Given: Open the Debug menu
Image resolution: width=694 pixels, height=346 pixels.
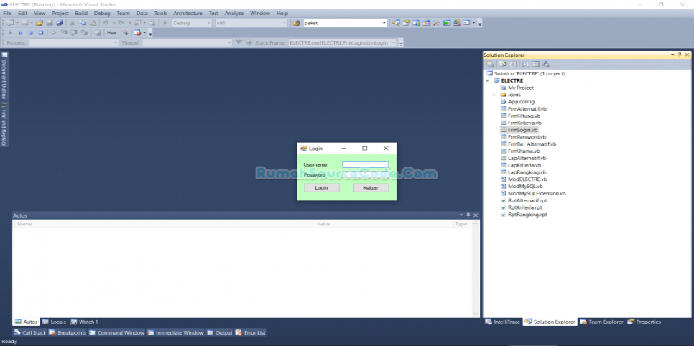Looking at the screenshot, I should point(102,13).
